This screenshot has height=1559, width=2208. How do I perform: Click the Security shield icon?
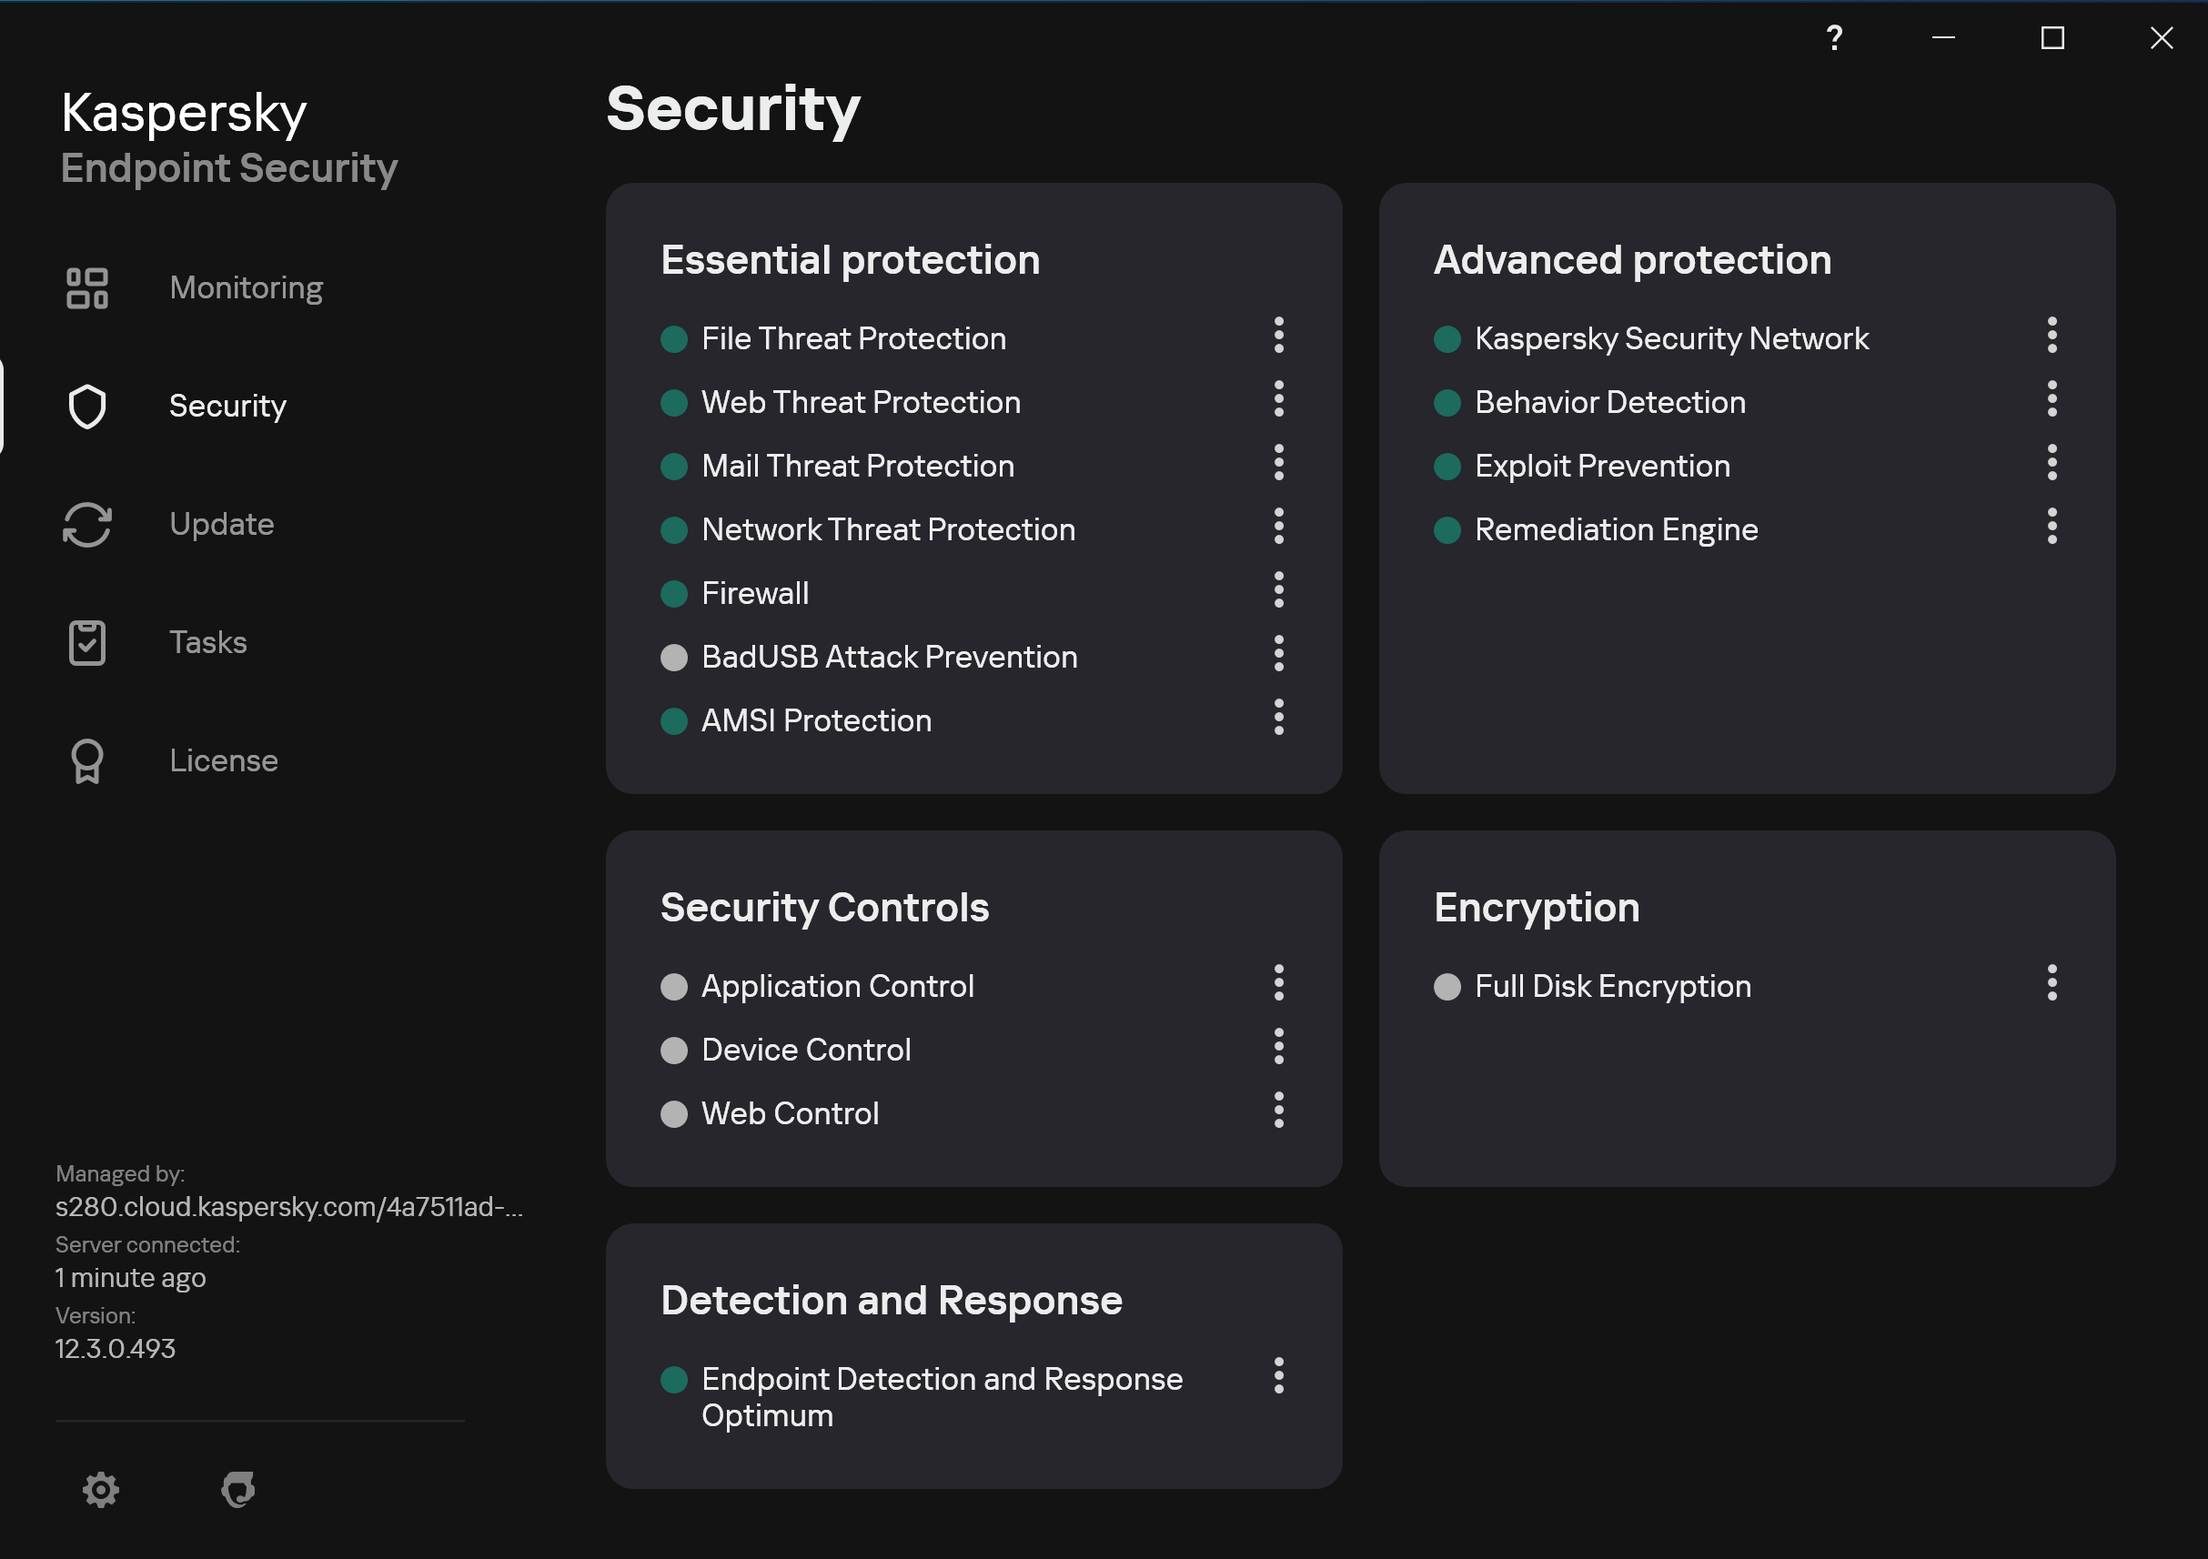[x=86, y=406]
